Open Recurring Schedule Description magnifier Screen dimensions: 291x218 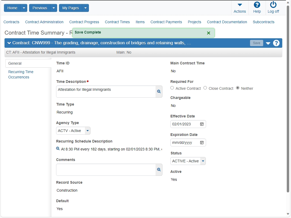[58, 149]
